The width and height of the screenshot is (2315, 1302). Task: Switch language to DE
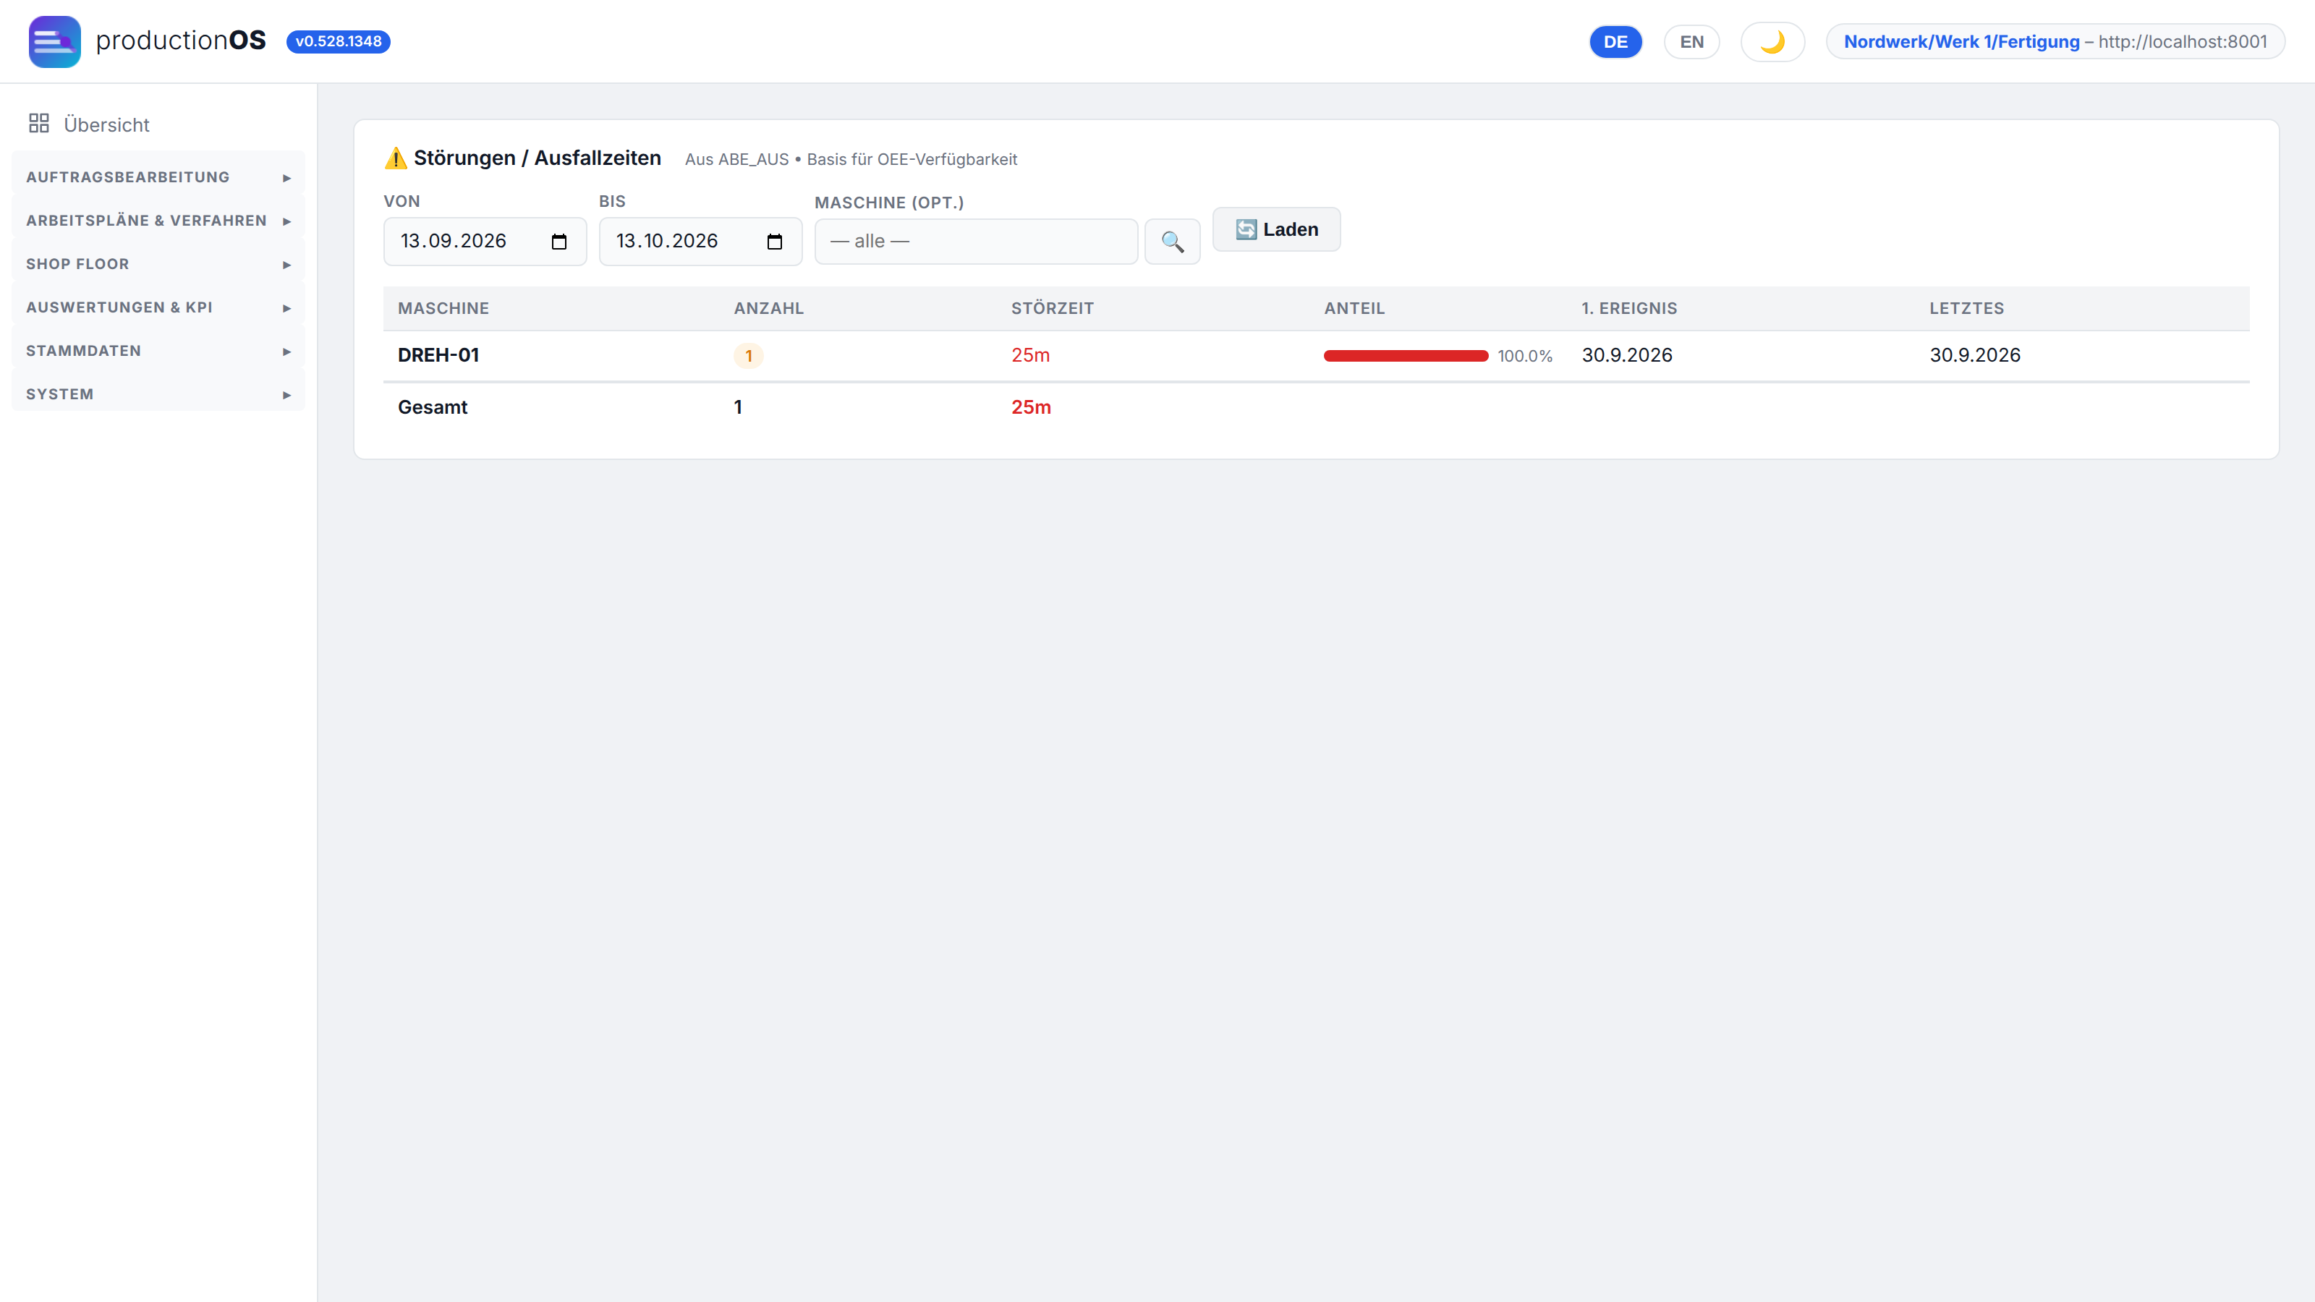(x=1615, y=41)
